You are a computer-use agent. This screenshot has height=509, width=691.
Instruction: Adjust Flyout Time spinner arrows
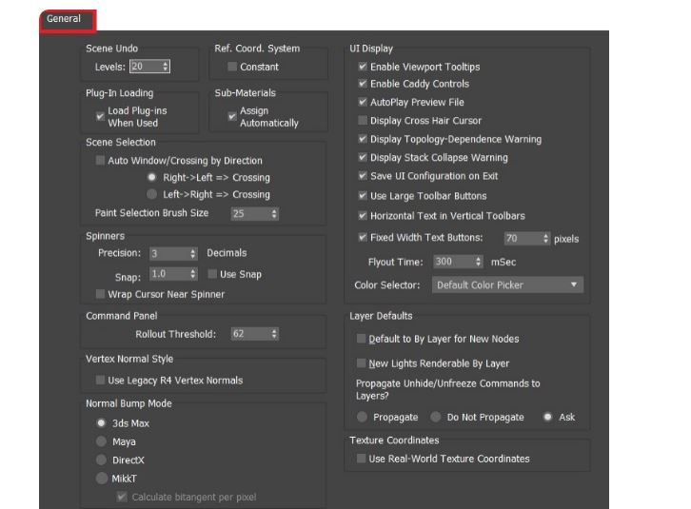tap(479, 262)
